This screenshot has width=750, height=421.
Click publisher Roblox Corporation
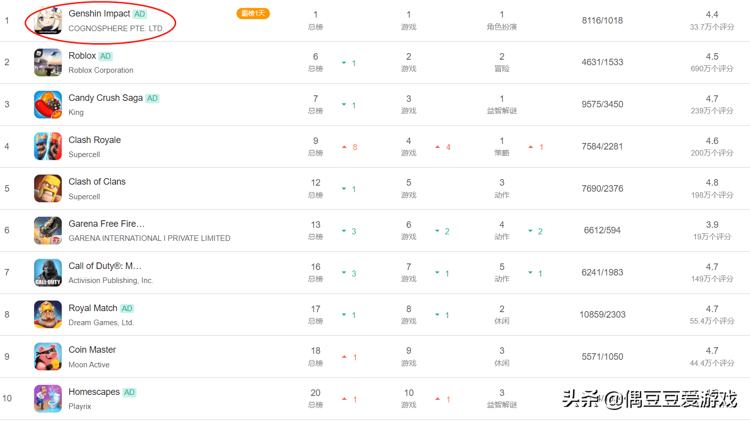tap(101, 70)
